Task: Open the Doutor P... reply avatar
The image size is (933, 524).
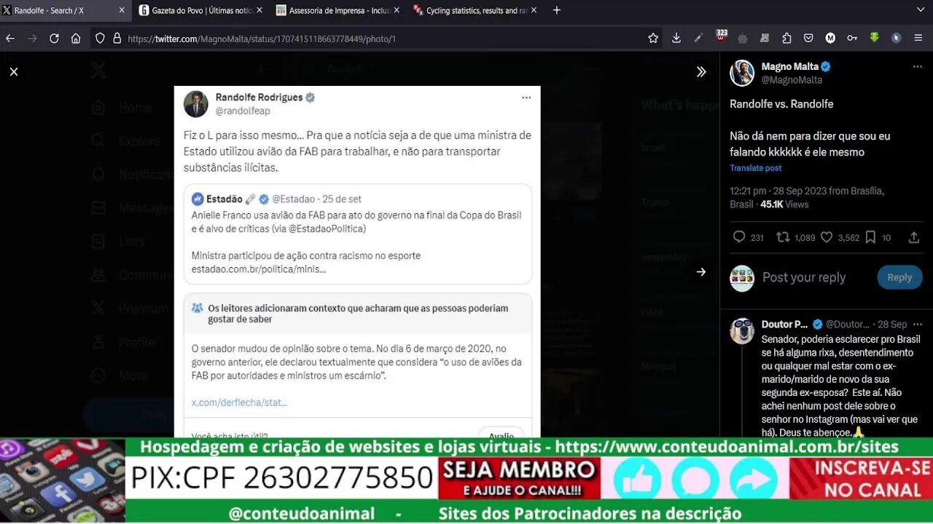Action: point(742,330)
